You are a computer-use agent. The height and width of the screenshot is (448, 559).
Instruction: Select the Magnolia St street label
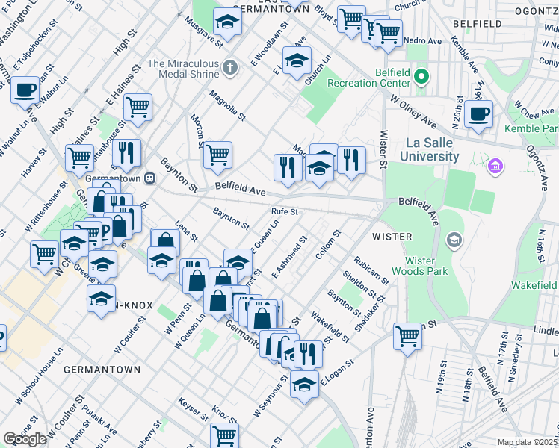227,105
